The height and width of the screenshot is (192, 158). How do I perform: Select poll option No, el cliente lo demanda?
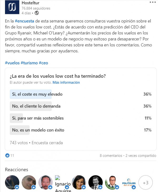81,106
